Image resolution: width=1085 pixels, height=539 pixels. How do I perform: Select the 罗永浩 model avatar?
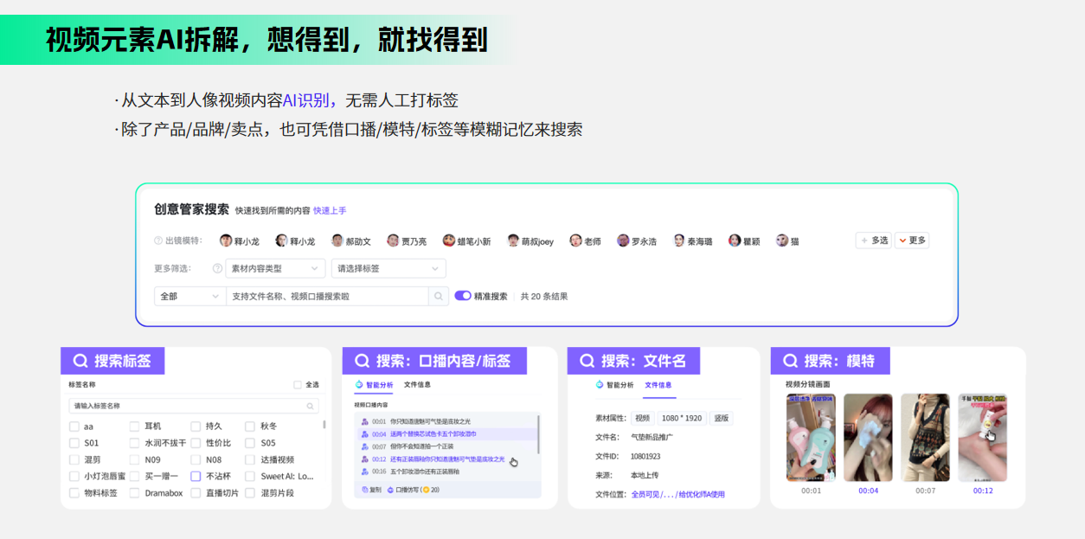pyautogui.click(x=623, y=241)
